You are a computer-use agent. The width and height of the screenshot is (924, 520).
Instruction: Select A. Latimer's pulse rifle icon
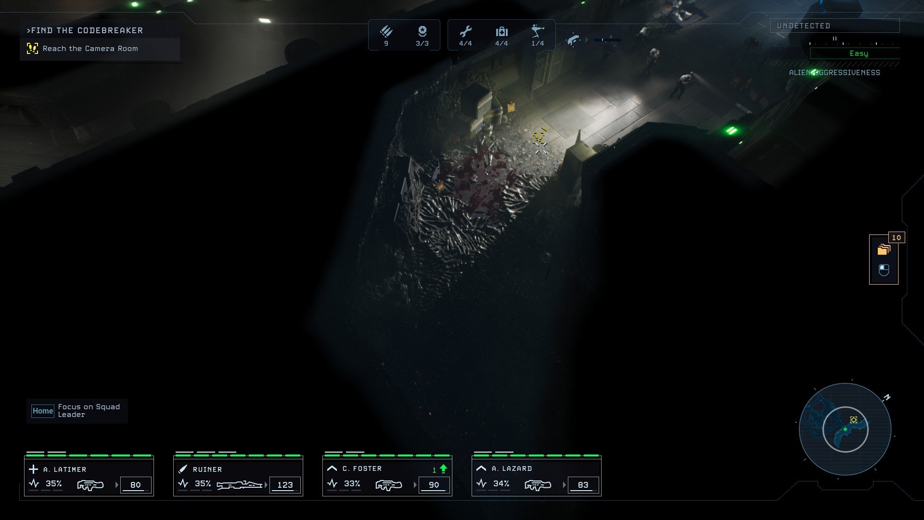(x=90, y=485)
